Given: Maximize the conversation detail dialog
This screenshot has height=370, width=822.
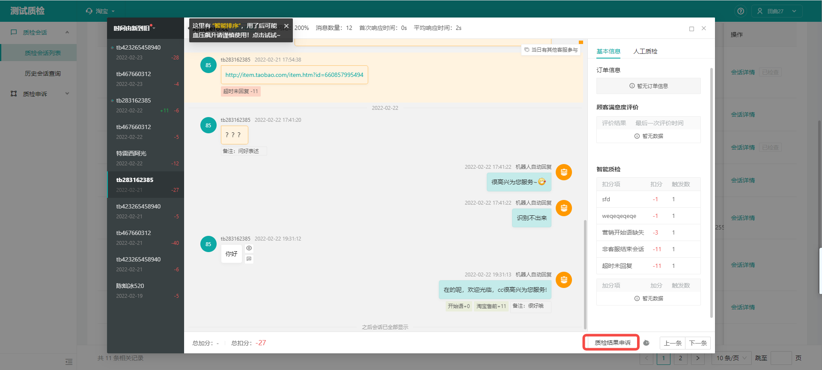Looking at the screenshot, I should (x=691, y=29).
